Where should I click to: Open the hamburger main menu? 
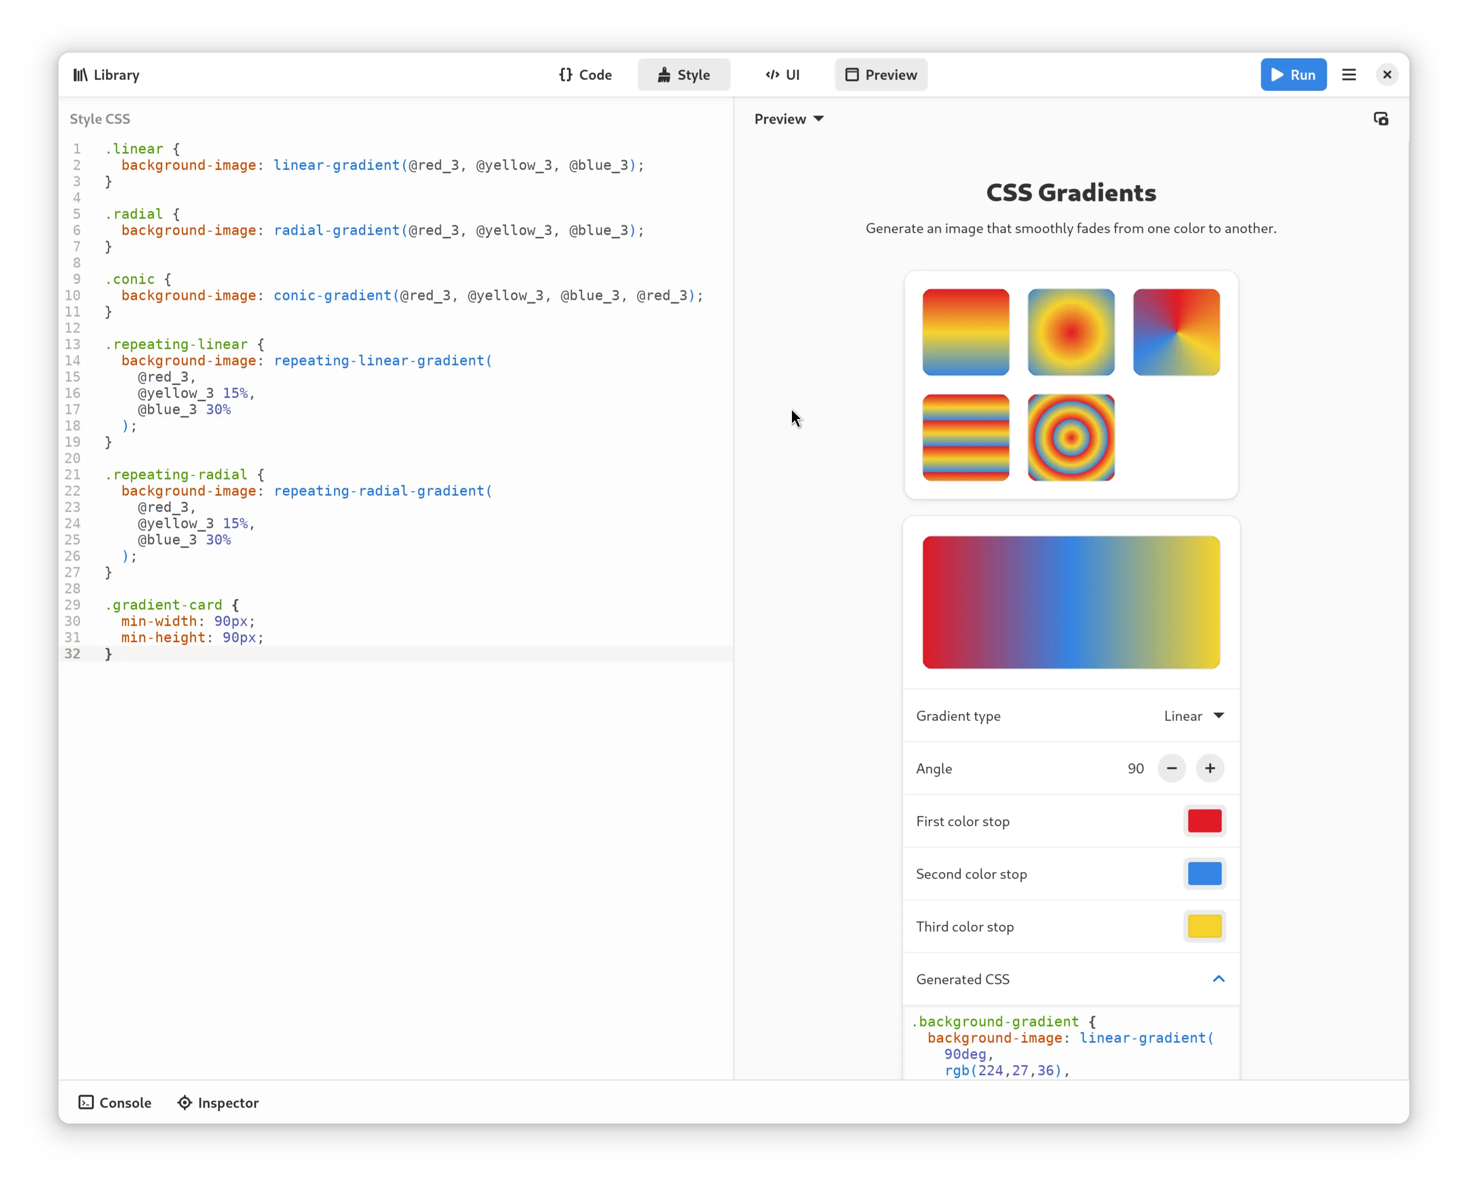point(1348,75)
